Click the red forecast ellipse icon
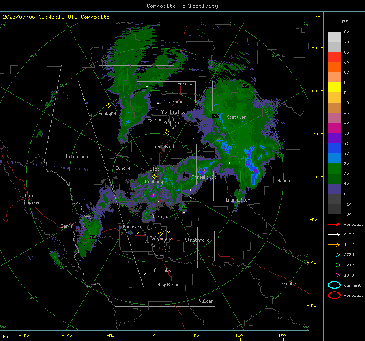The height and width of the screenshot is (341, 365). tap(334, 295)
